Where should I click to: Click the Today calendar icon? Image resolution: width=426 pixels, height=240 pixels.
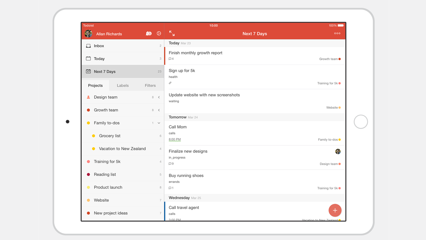coord(88,59)
